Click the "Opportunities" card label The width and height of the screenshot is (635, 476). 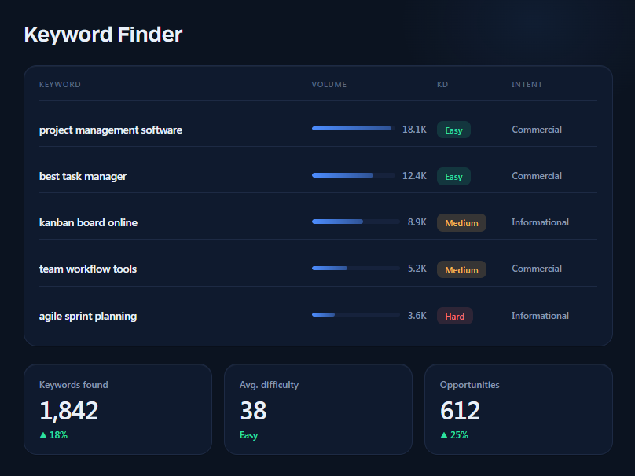pyautogui.click(x=469, y=385)
